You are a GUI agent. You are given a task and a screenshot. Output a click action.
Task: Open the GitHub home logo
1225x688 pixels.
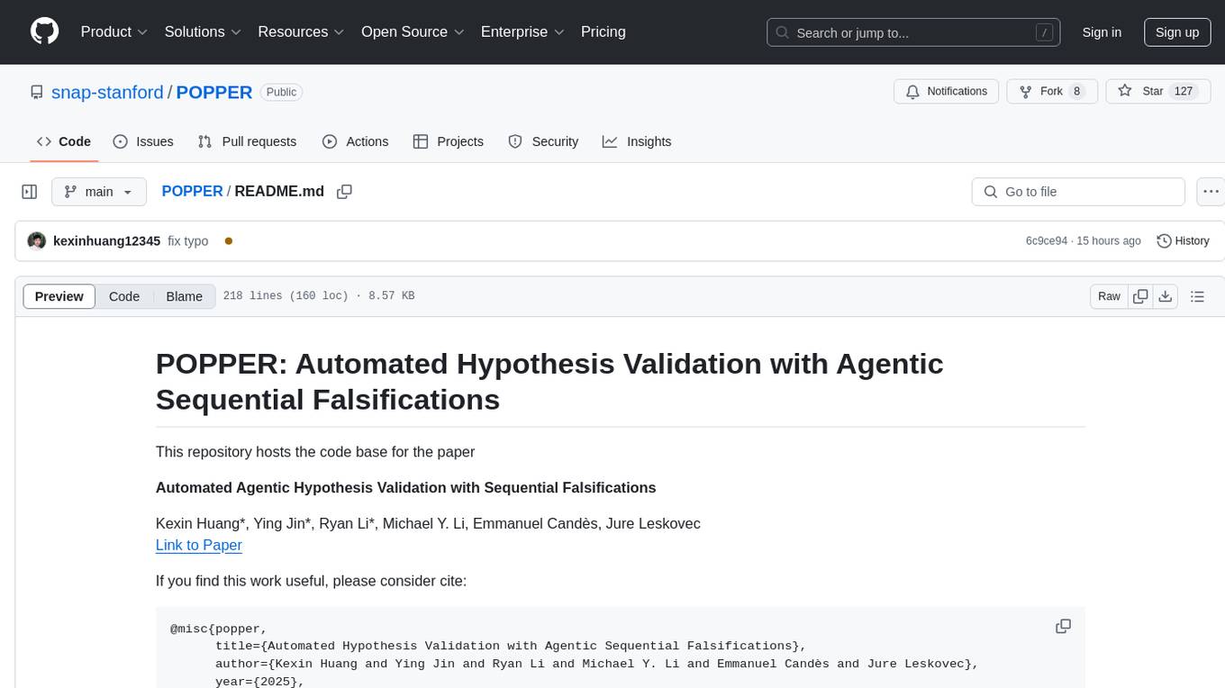[45, 32]
